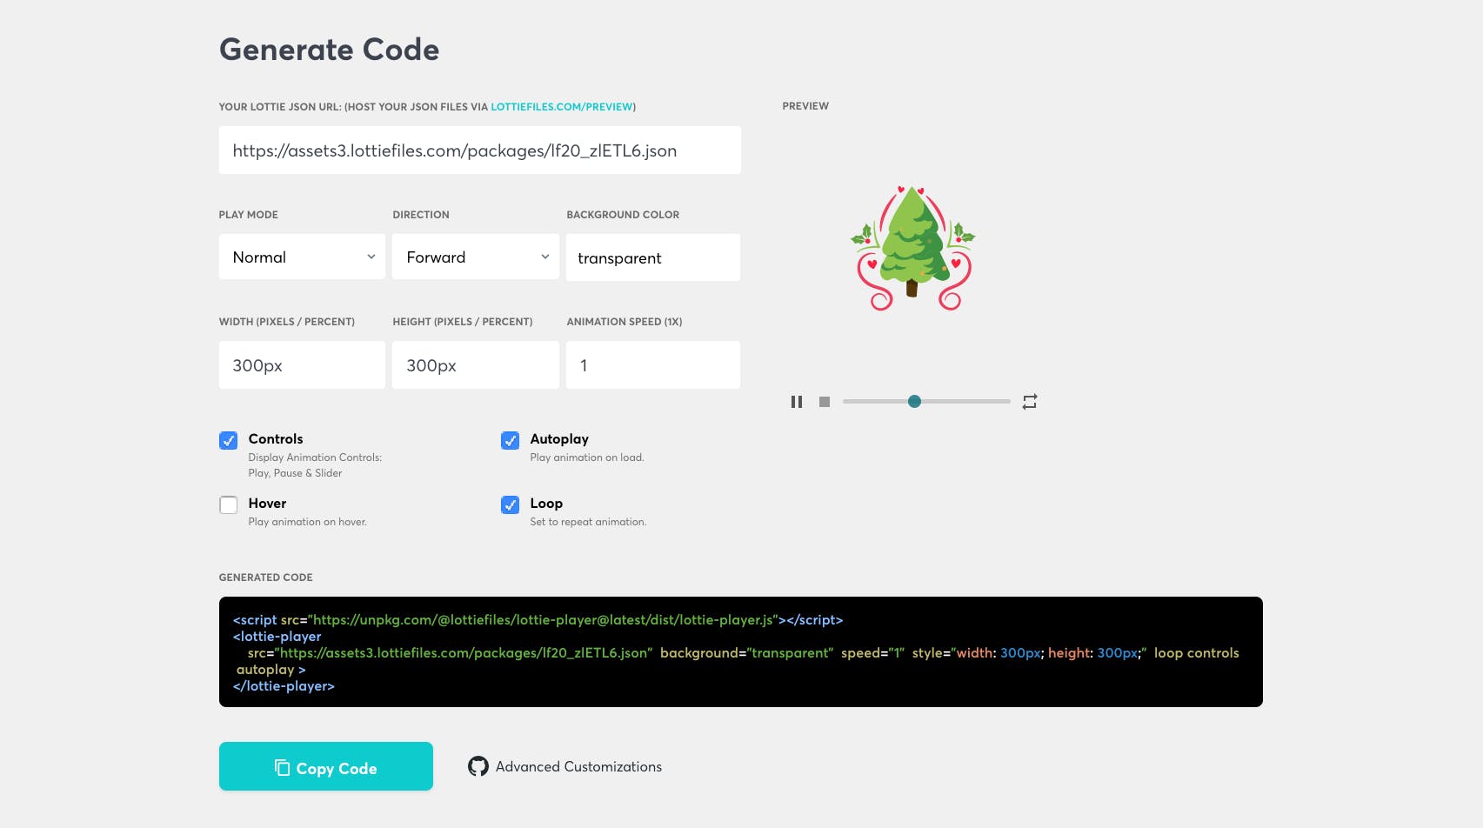Click the Lottie JSON URL input field
The width and height of the screenshot is (1483, 828).
[480, 150]
